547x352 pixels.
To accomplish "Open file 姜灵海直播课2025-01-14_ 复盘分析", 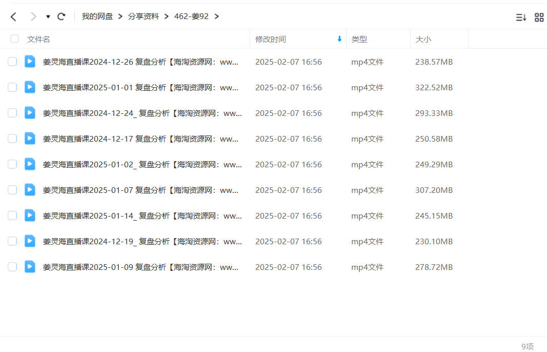I will [x=143, y=216].
